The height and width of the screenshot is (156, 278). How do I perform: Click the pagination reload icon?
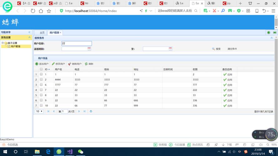91,111
